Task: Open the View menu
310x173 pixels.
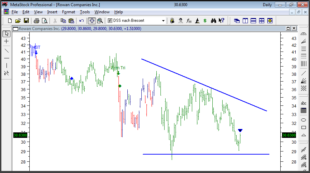Action: 38,12
